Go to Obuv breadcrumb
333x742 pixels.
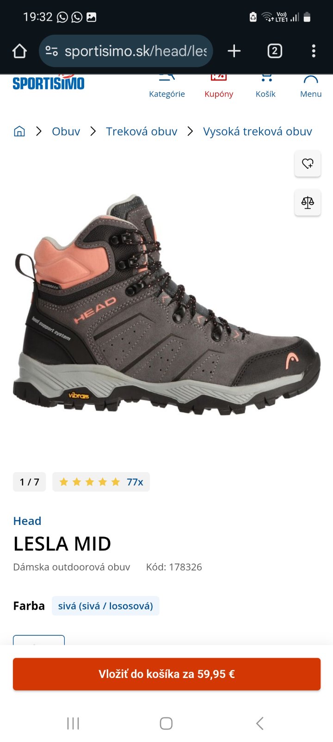click(x=66, y=131)
